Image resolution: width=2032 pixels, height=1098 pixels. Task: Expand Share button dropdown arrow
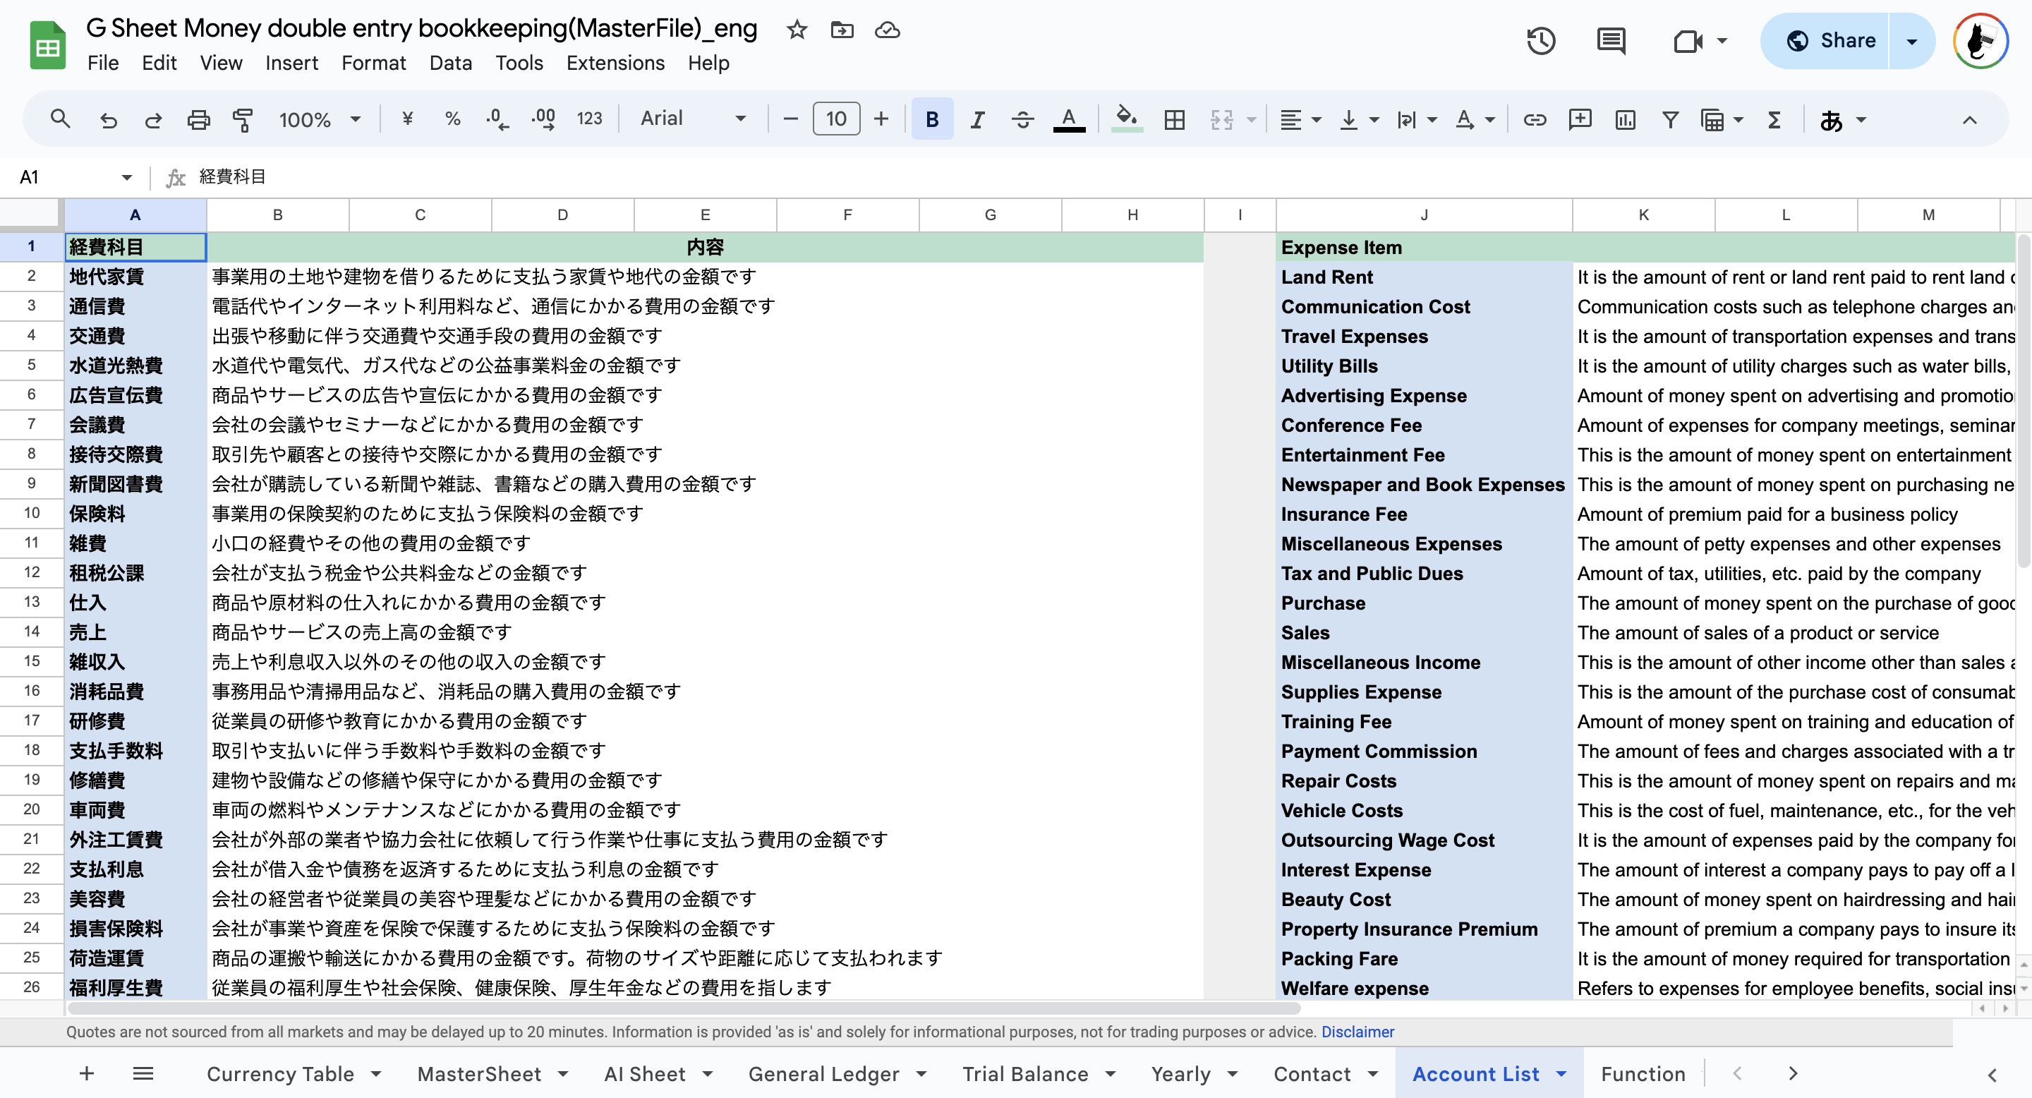1911,41
